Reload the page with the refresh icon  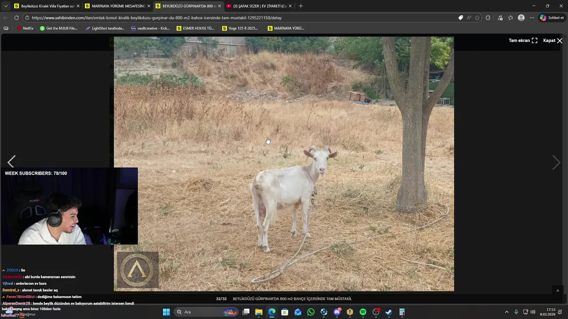point(16,18)
